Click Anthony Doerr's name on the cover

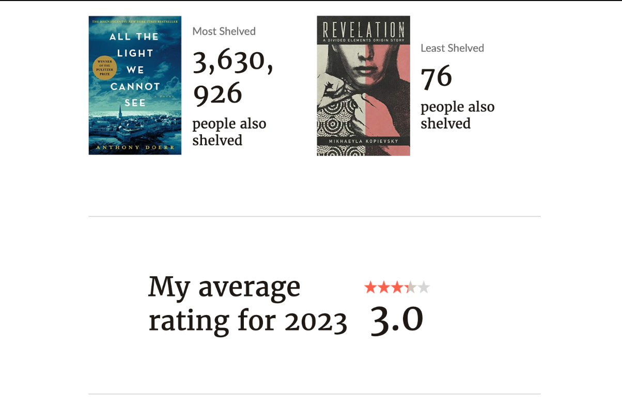(x=135, y=149)
